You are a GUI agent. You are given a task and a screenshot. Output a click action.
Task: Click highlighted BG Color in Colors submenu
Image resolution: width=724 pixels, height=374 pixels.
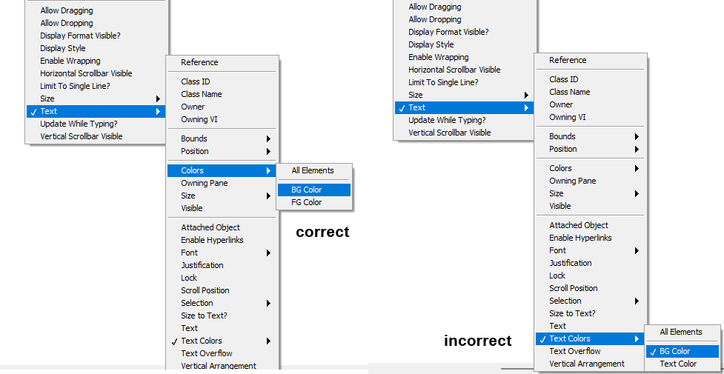[307, 190]
